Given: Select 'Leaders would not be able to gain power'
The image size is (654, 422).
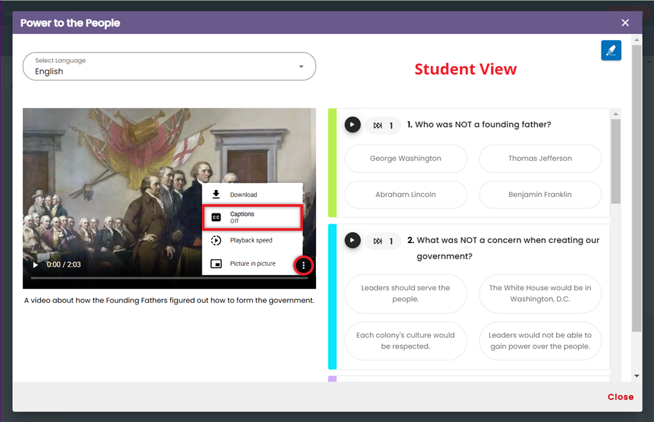Looking at the screenshot, I should coord(540,341).
